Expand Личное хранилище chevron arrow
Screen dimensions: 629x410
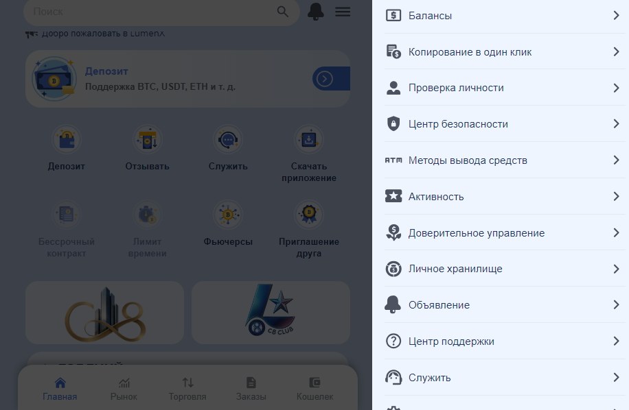pyautogui.click(x=617, y=269)
